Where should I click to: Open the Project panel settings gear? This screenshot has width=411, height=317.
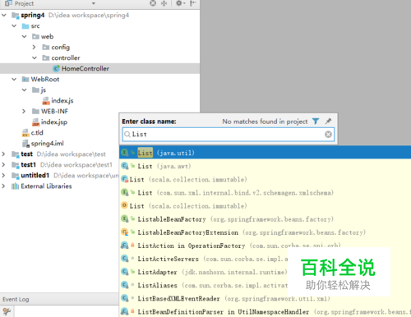[179, 3]
